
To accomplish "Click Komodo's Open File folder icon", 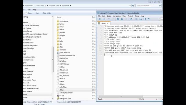I will coord(122,19).
